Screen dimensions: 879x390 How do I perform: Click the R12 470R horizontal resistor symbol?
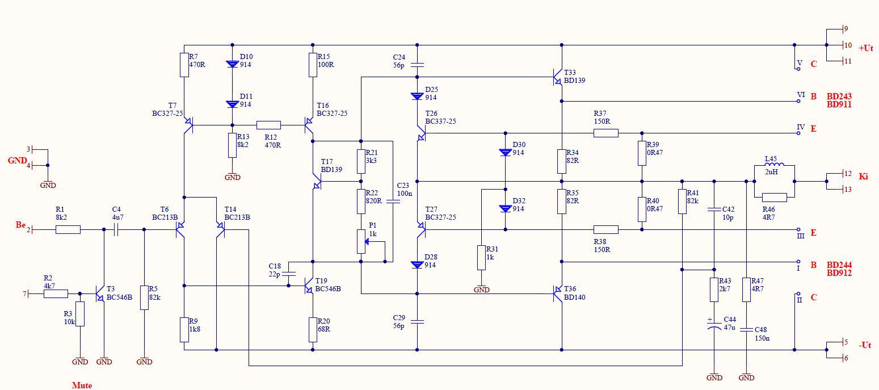tap(268, 125)
